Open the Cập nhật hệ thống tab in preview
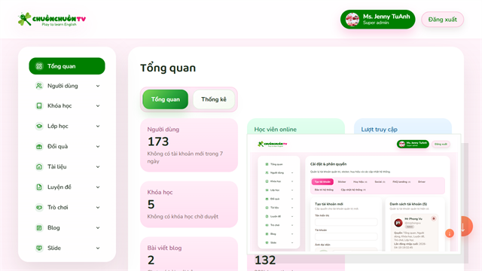482x271 pixels. (x=353, y=190)
